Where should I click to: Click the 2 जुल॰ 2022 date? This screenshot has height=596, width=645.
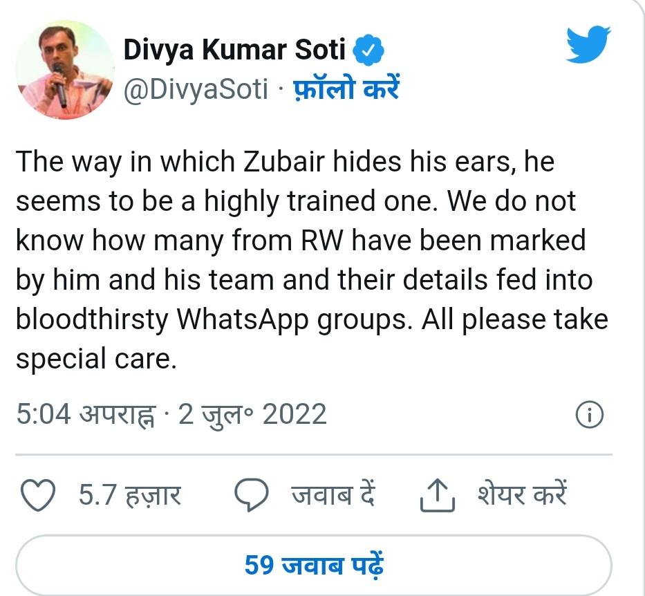[x=252, y=414]
